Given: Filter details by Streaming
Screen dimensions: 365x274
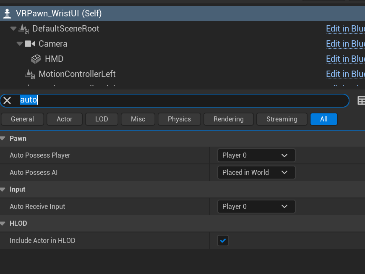Looking at the screenshot, I should click(x=282, y=119).
